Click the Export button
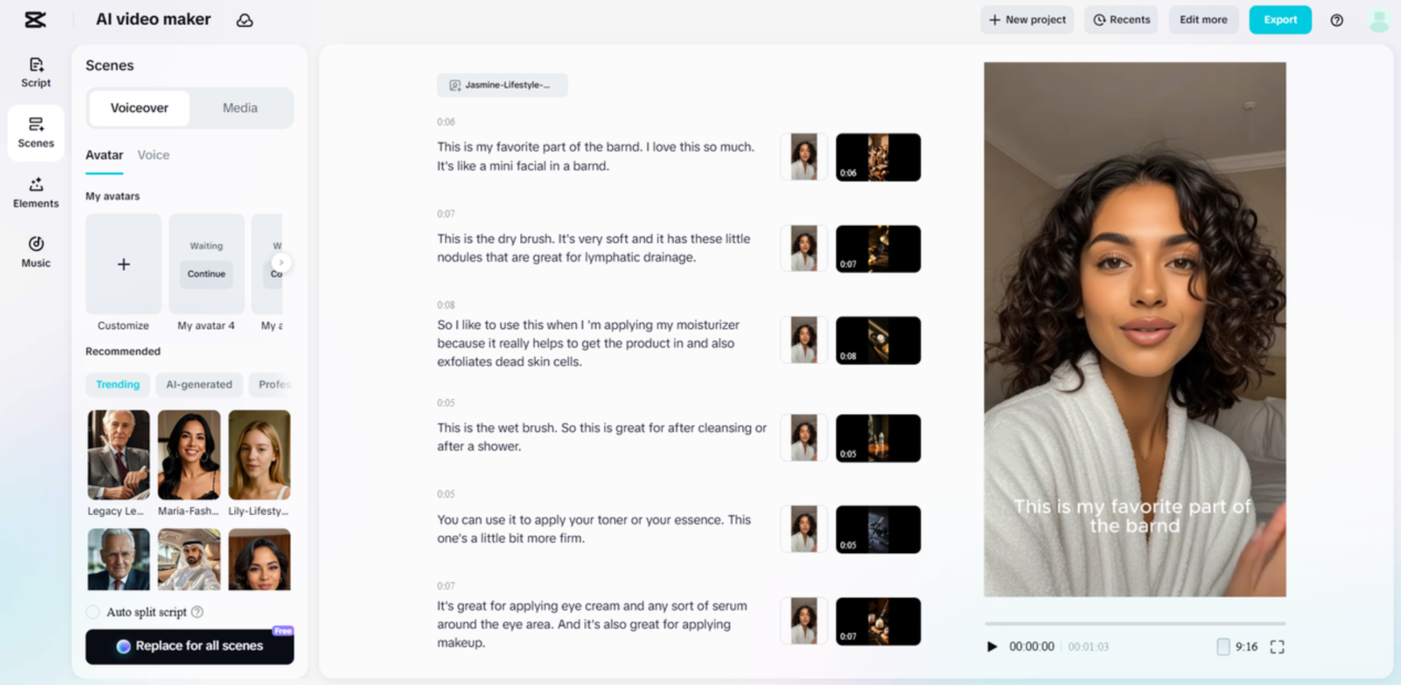Image resolution: width=1401 pixels, height=685 pixels. [x=1280, y=20]
